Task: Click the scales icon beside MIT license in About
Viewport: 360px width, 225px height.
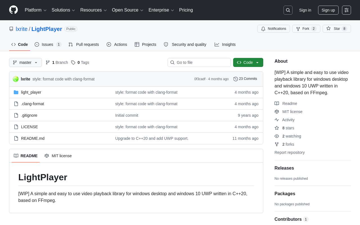Action: point(277,112)
